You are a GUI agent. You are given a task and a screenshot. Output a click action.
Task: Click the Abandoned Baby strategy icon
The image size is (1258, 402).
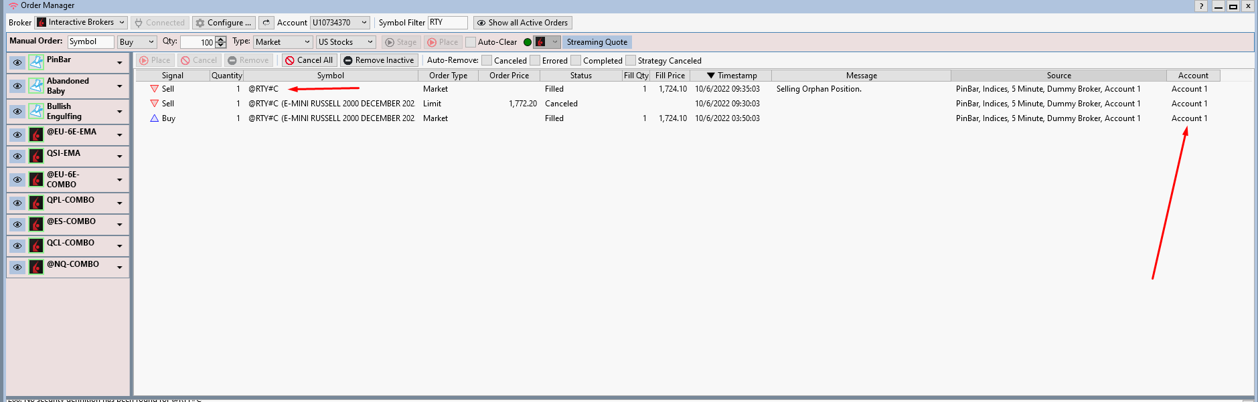click(x=36, y=86)
